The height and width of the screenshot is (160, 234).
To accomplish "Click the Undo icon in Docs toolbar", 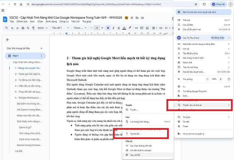I will tap(12, 28).
